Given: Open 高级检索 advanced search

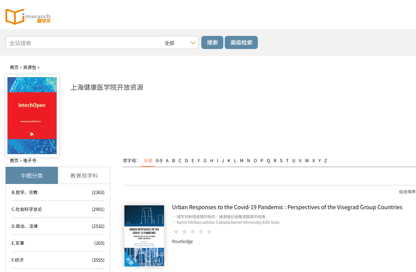Looking at the screenshot, I should point(241,42).
